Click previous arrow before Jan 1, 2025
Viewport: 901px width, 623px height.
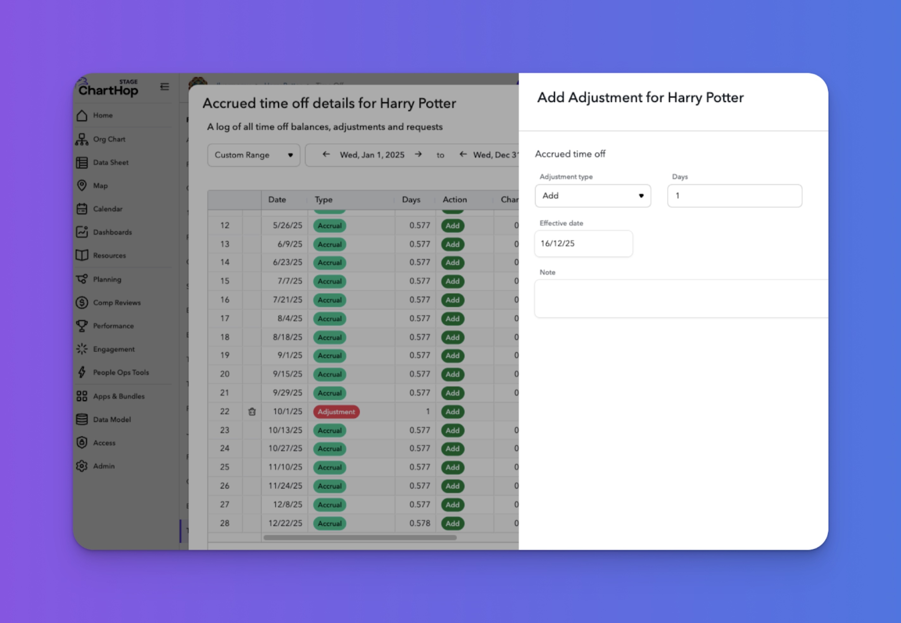pos(326,154)
